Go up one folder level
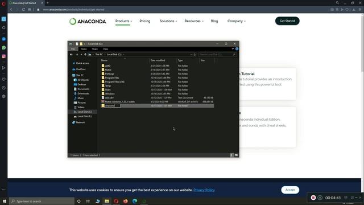The width and height of the screenshot is (364, 205). coord(85,55)
